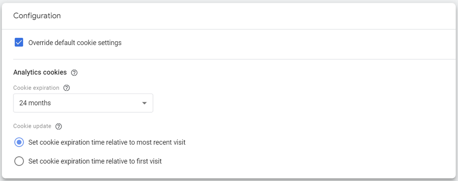The image size is (458, 181).
Task: Select the most recent visit radio button
Action: 19,142
